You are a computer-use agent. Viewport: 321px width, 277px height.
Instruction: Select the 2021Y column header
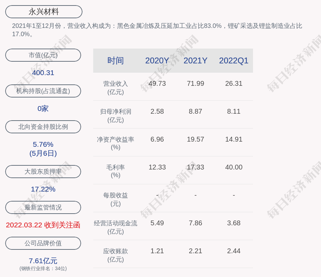[195, 61]
